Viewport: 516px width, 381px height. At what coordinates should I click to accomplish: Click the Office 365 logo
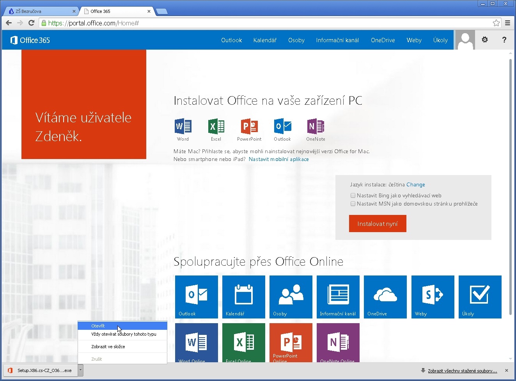30,40
